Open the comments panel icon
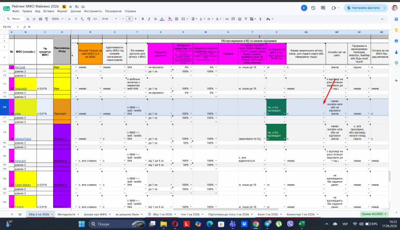Viewport: 400px width, 230px height. coord(323,8)
